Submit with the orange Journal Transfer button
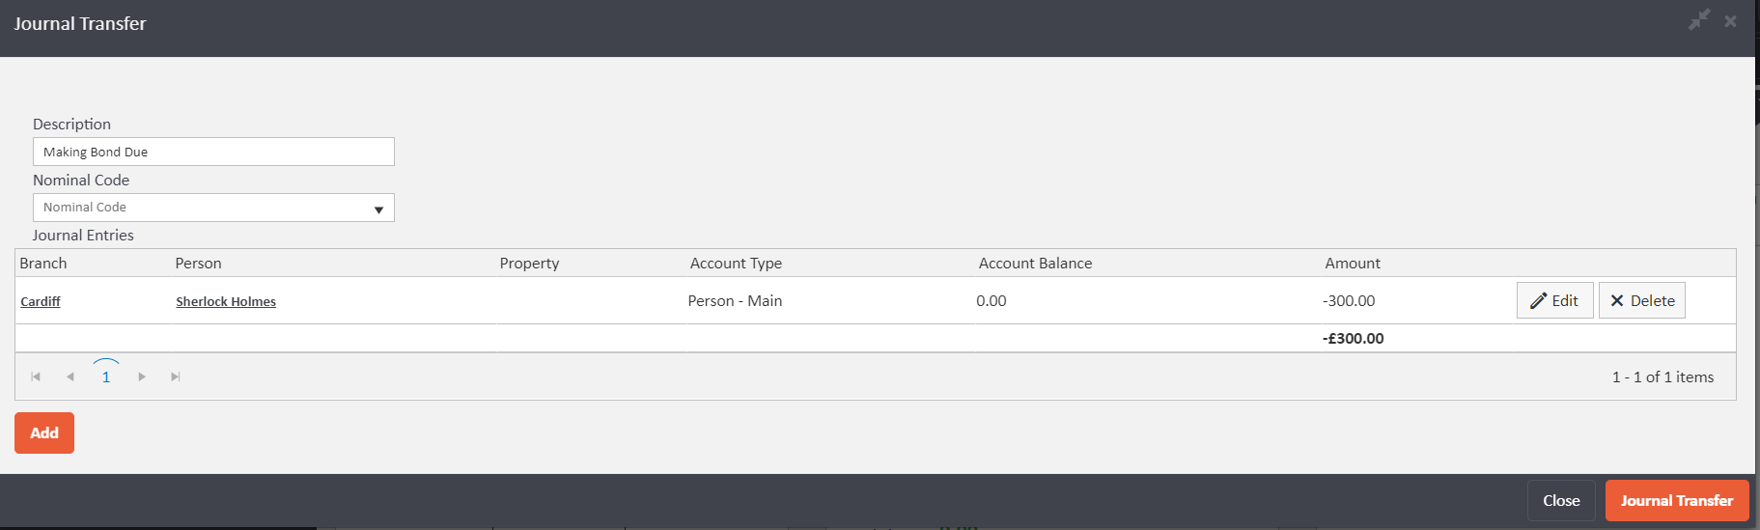This screenshot has height=530, width=1760. [x=1676, y=500]
